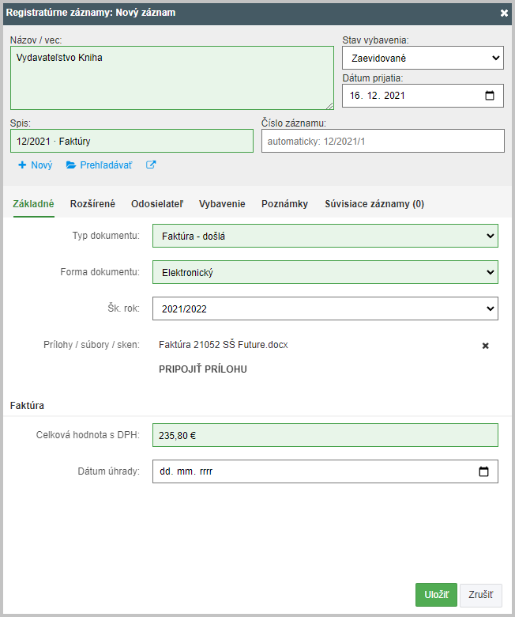Open the spis in external window icon
Image resolution: width=515 pixels, height=617 pixels.
coord(151,165)
